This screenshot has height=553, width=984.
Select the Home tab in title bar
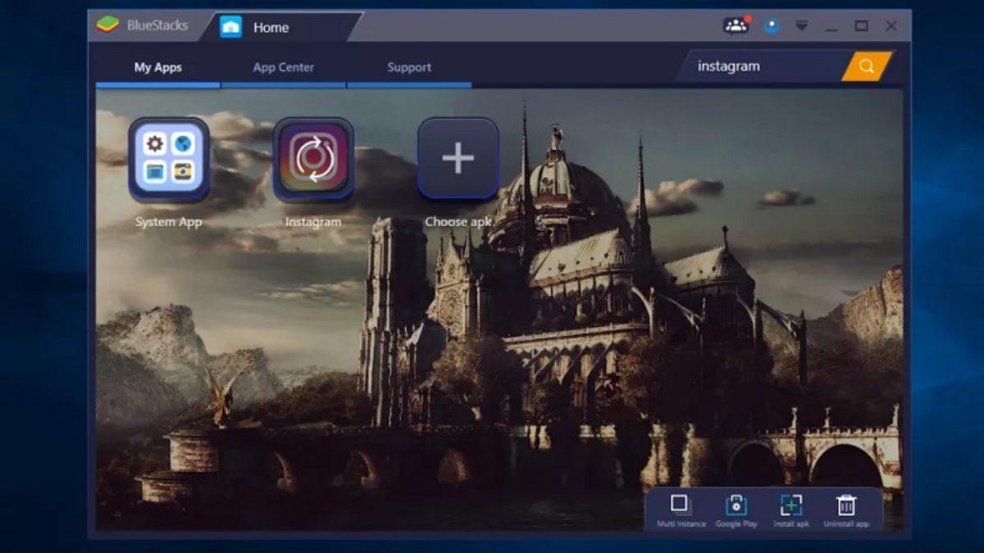pos(271,27)
